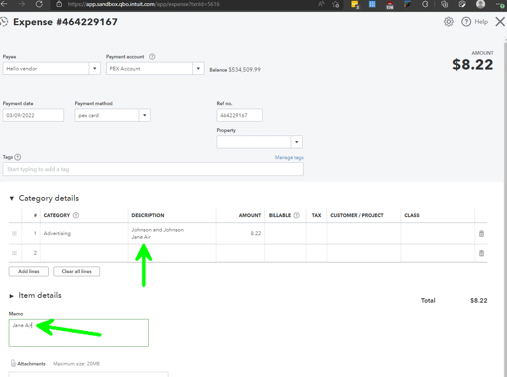This screenshot has width=507, height=377.
Task: Open Payment method dropdown arrow
Action: (x=145, y=115)
